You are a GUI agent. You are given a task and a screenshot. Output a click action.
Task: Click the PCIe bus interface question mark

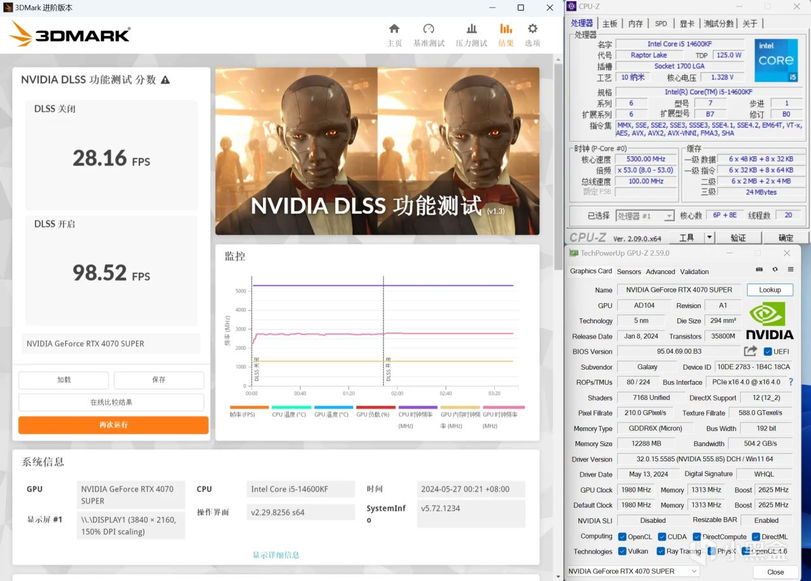[x=790, y=382]
